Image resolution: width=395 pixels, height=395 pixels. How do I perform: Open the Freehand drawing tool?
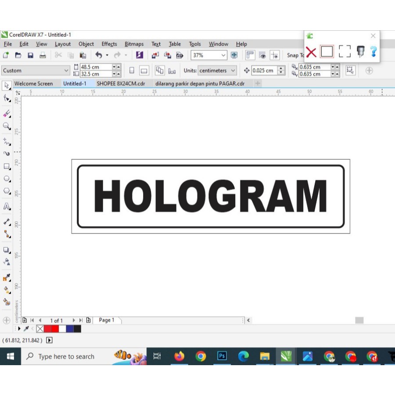click(x=7, y=142)
